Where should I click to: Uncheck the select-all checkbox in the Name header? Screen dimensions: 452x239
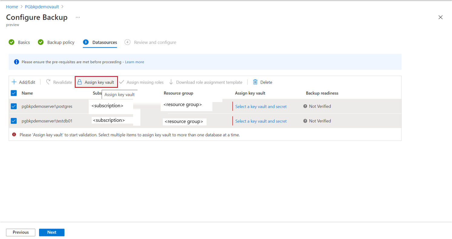pos(14,93)
